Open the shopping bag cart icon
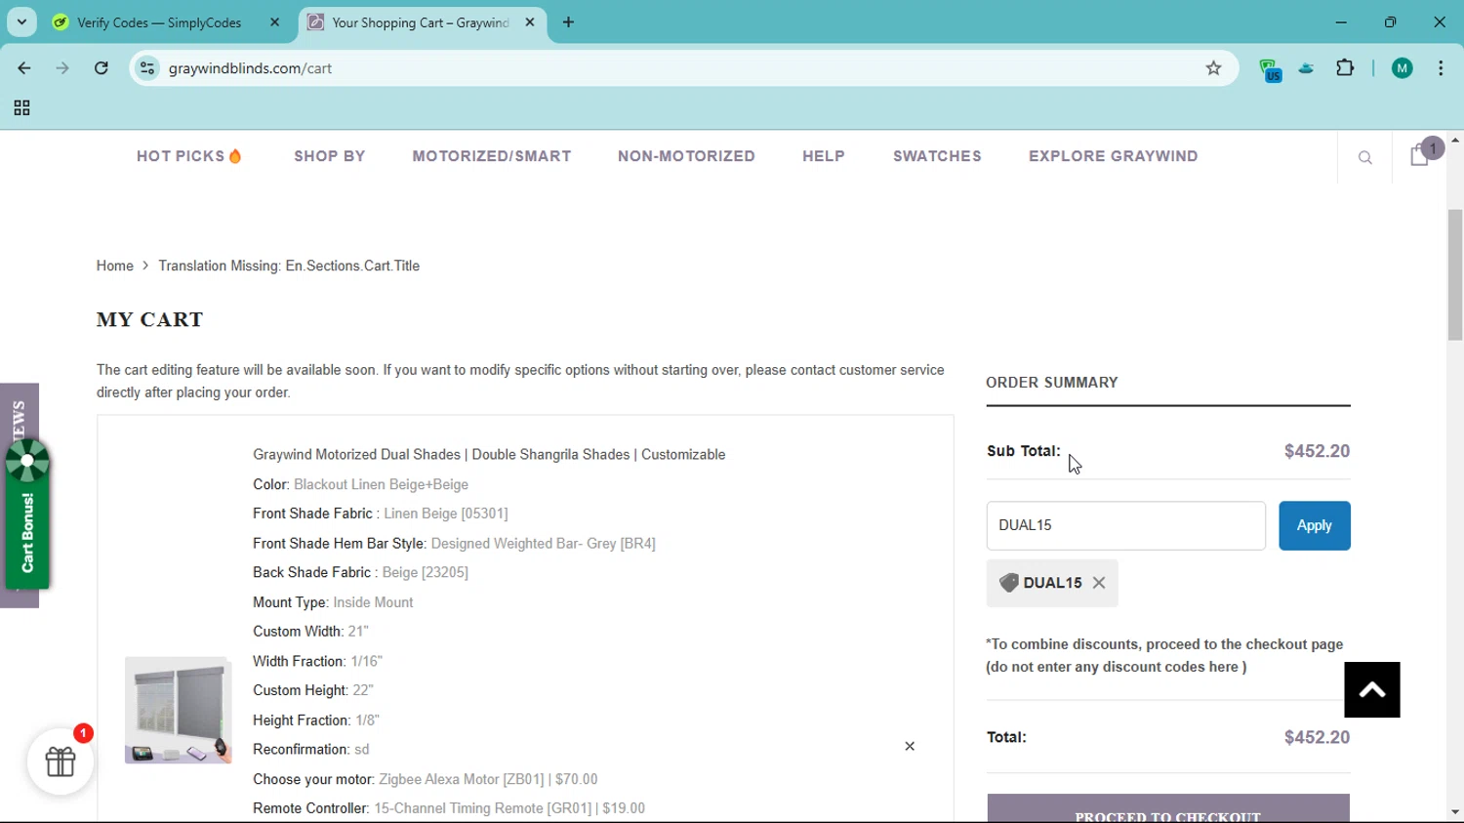The height and width of the screenshot is (823, 1464). point(1420,155)
